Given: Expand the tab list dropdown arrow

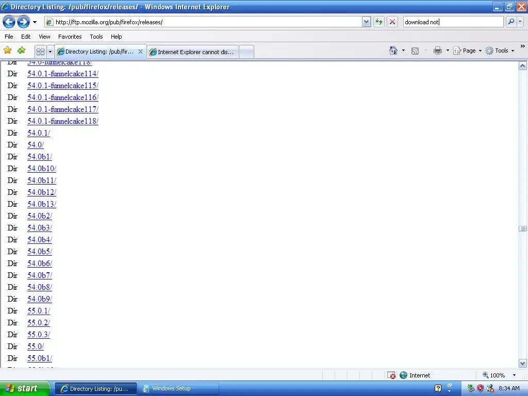Looking at the screenshot, I should pos(50,52).
